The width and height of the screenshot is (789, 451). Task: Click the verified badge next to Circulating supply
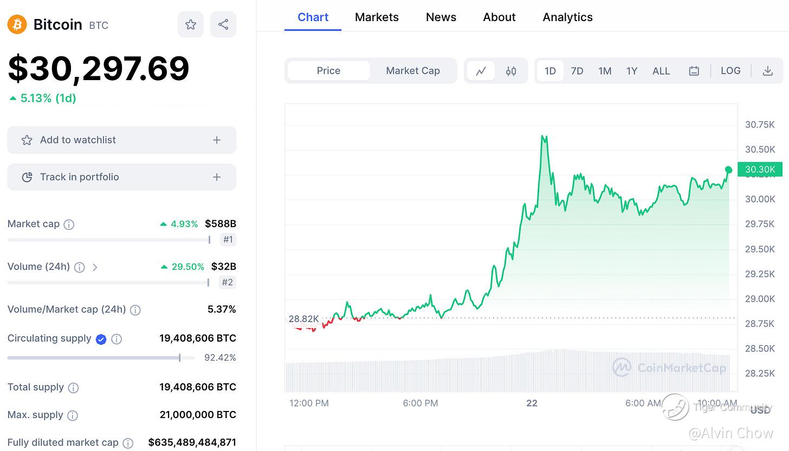101,339
